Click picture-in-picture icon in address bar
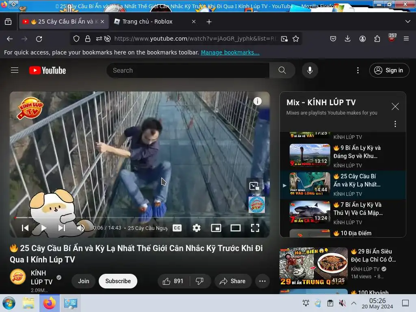This screenshot has width=416, height=312. 284,39
